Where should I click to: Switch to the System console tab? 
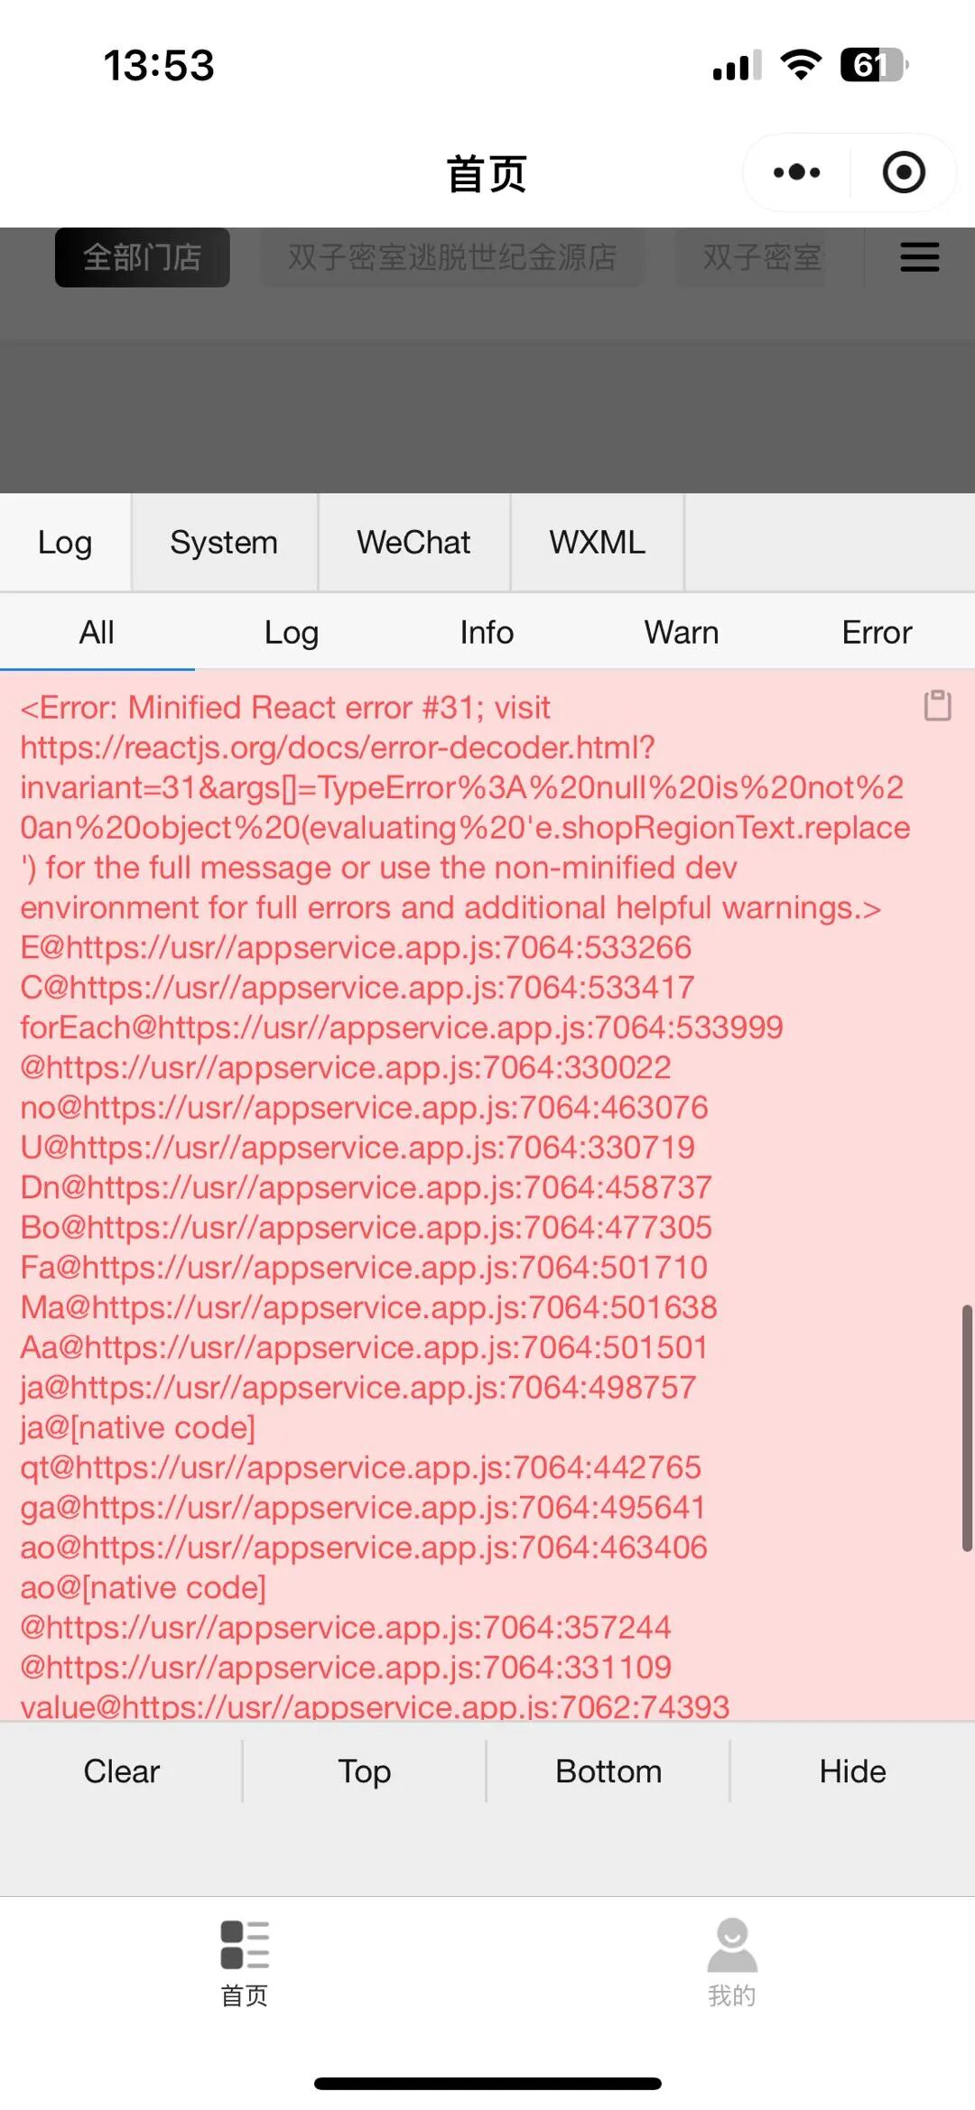click(x=224, y=543)
